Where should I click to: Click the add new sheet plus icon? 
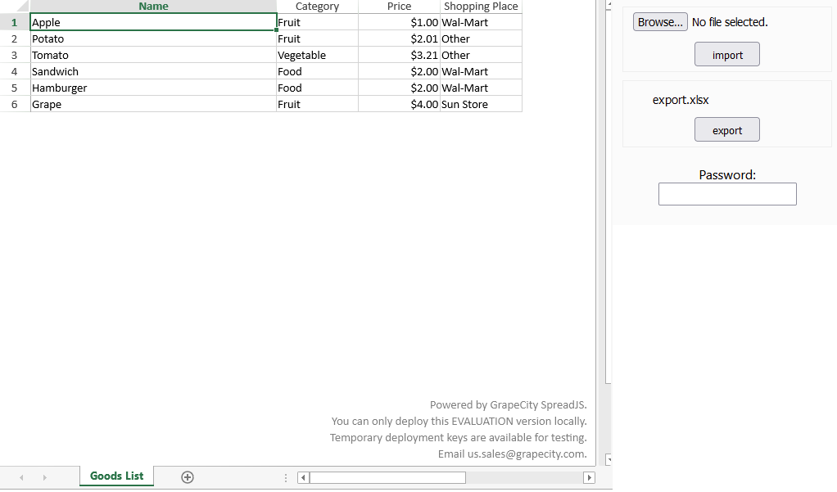pyautogui.click(x=188, y=477)
